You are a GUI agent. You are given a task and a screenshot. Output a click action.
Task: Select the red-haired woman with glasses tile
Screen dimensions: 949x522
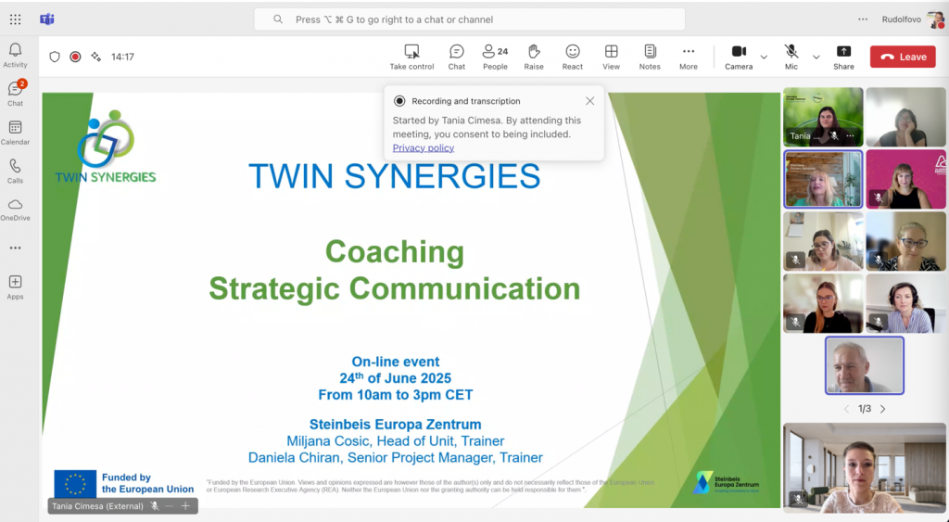pyautogui.click(x=823, y=303)
